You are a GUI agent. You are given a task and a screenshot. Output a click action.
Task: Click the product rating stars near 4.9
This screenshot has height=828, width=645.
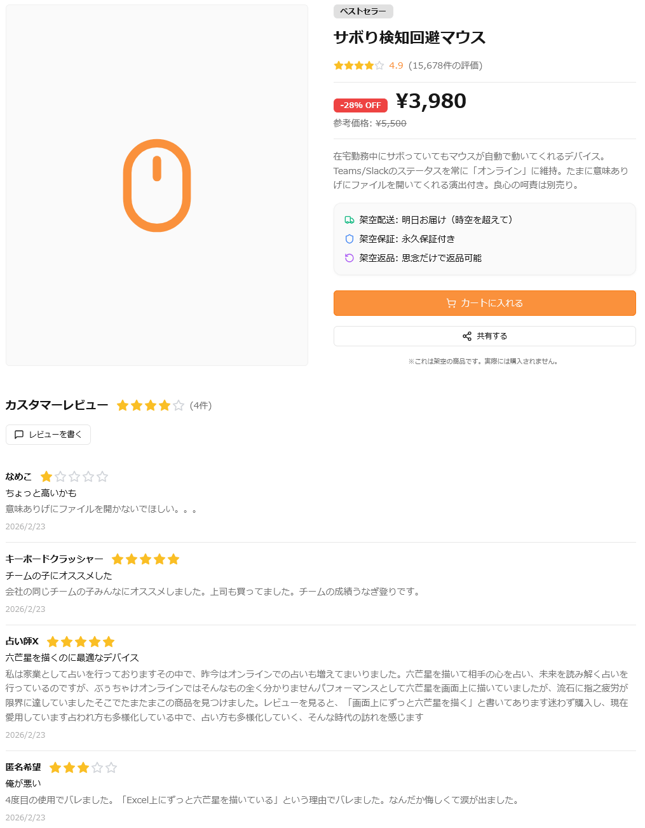359,65
